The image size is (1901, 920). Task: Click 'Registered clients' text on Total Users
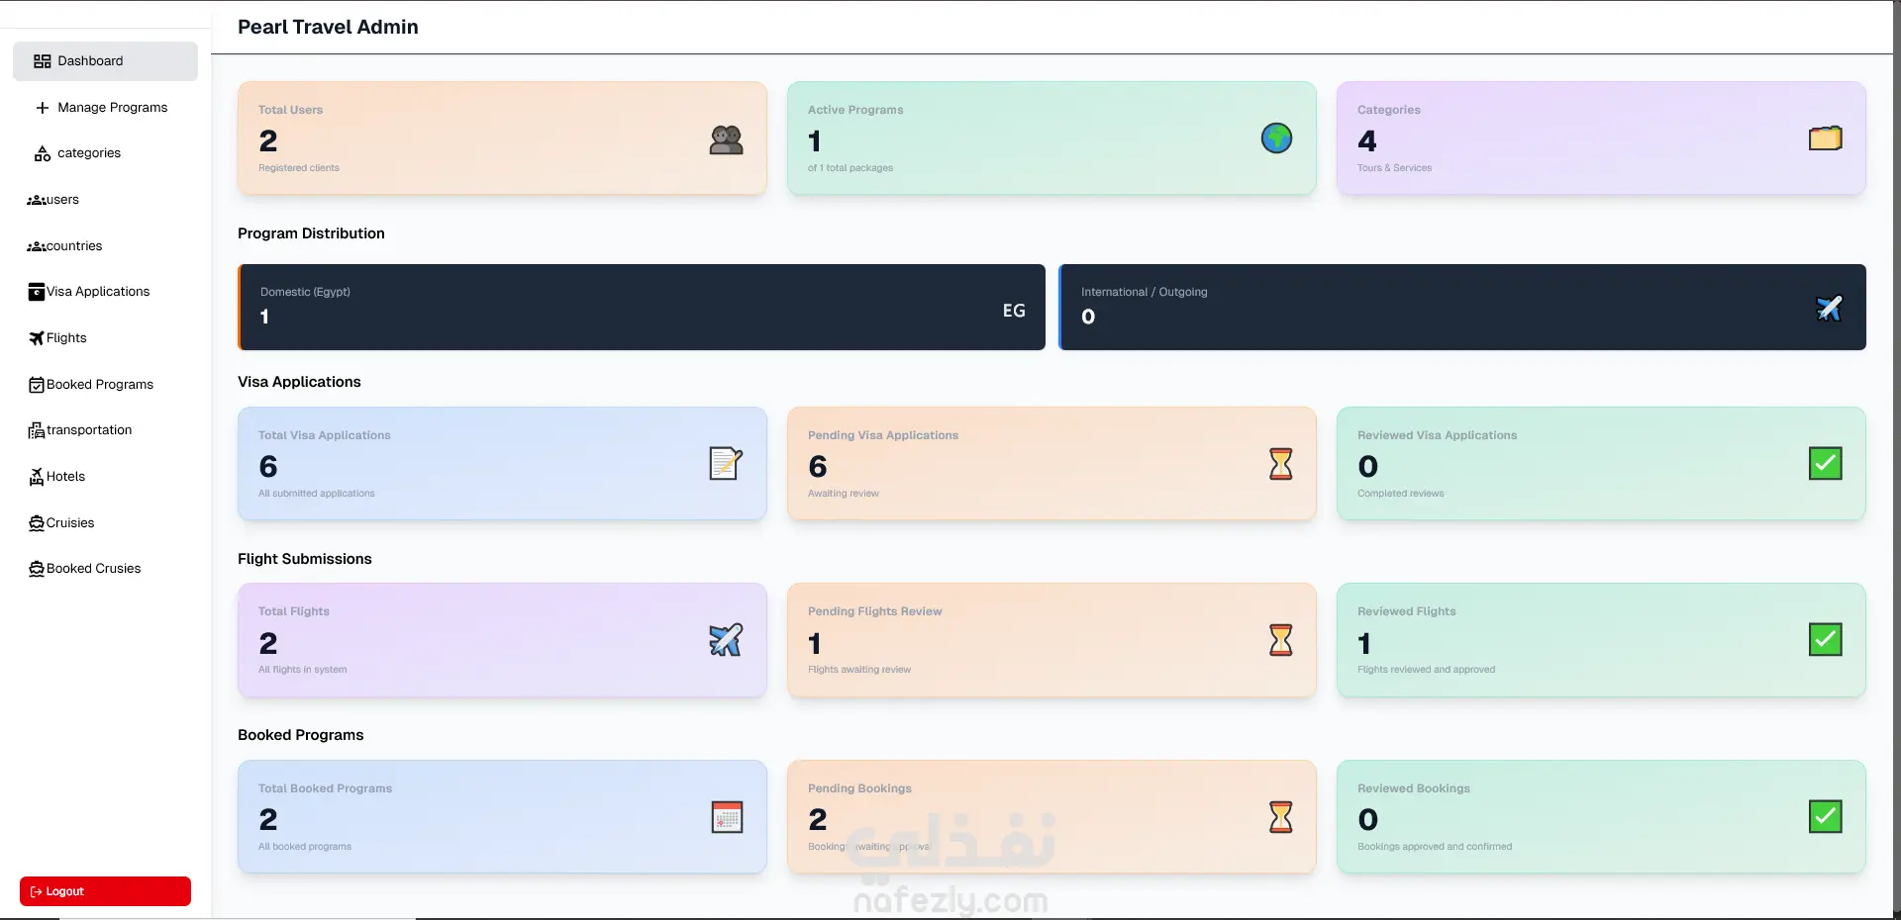(299, 168)
